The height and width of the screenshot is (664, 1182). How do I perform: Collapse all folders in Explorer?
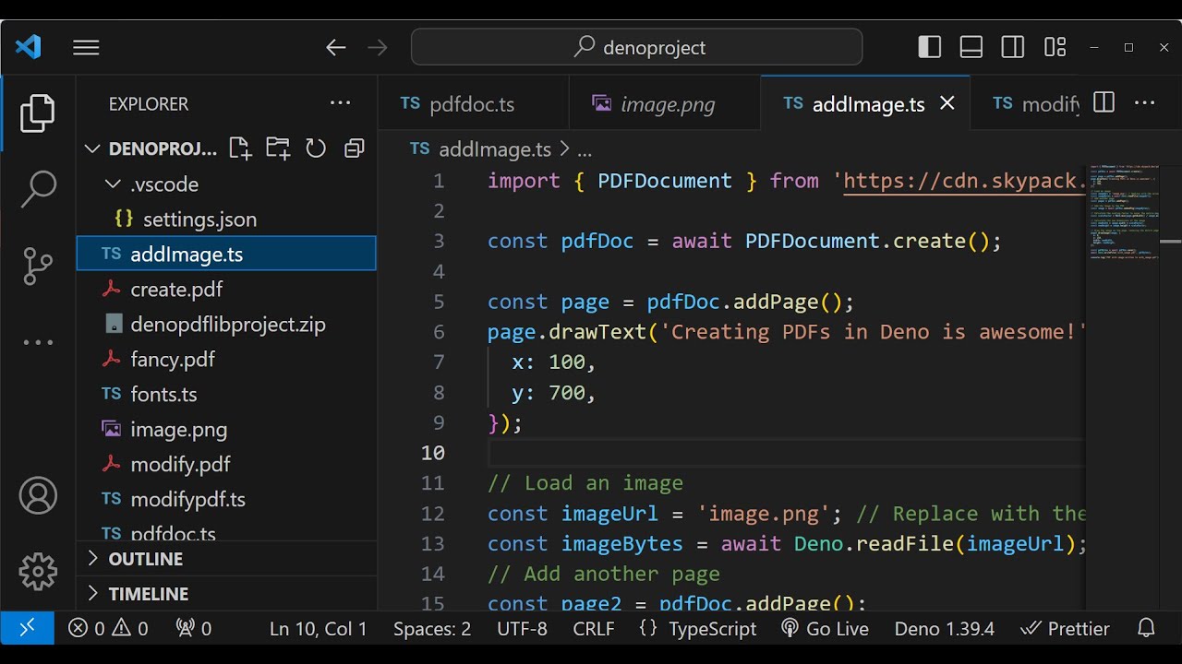pos(354,148)
